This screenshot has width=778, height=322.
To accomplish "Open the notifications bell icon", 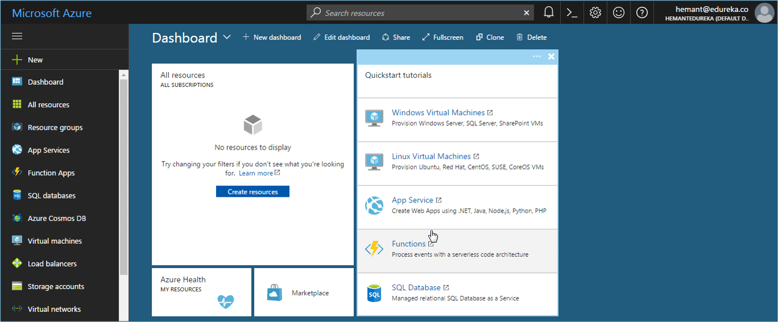I will [548, 12].
